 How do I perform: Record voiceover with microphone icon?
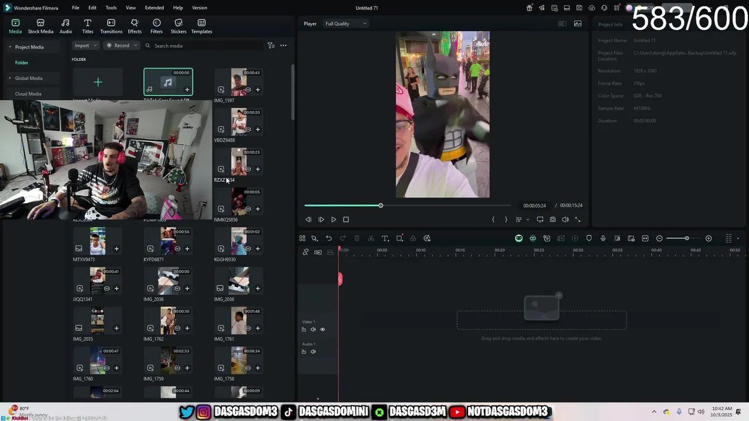[x=603, y=238]
